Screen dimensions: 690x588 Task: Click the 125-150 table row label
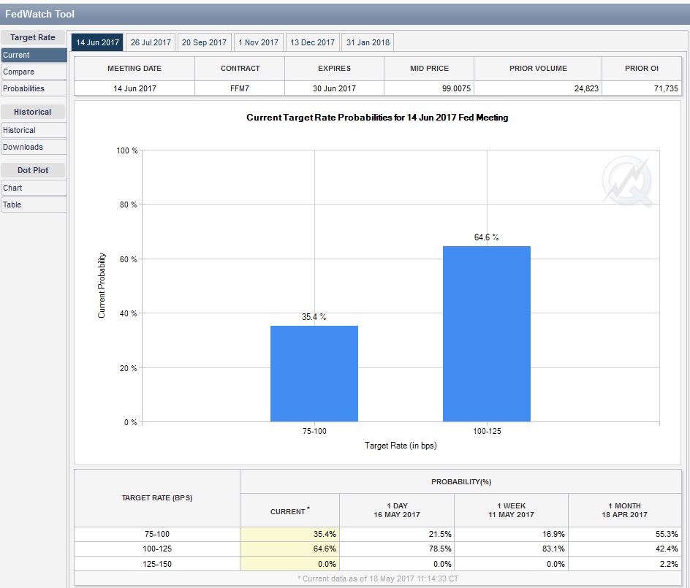(157, 564)
